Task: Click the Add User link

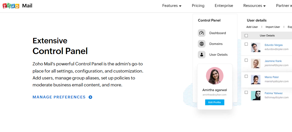Action: tap(252, 27)
